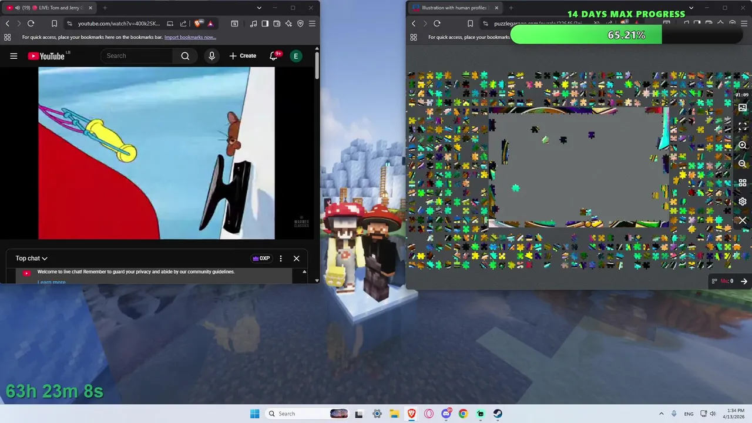Open File Explorer from taskbar
This screenshot has height=423, width=752.
click(x=394, y=414)
